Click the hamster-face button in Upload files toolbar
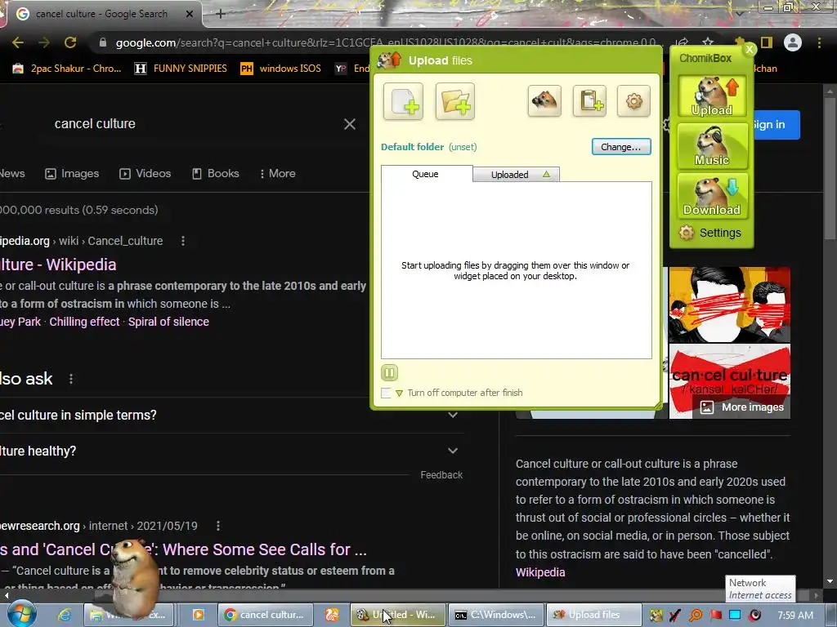This screenshot has width=837, height=627. click(544, 100)
